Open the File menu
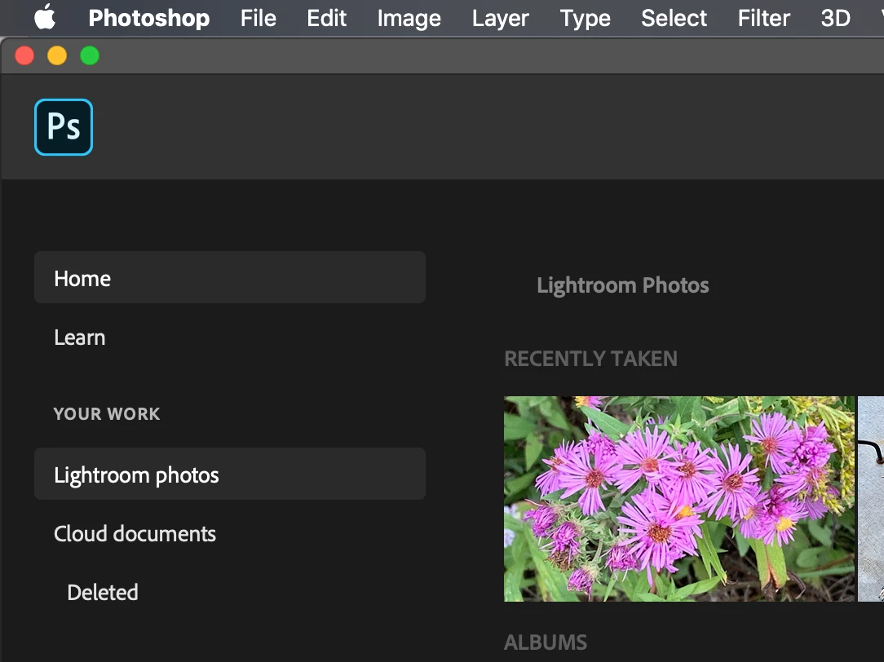 [259, 18]
